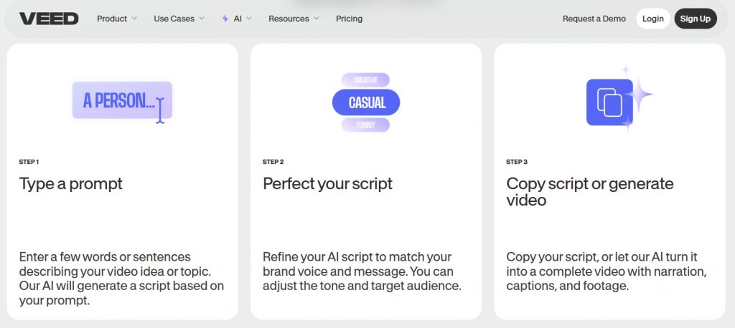
Task: Click the Login button
Action: [x=653, y=19]
